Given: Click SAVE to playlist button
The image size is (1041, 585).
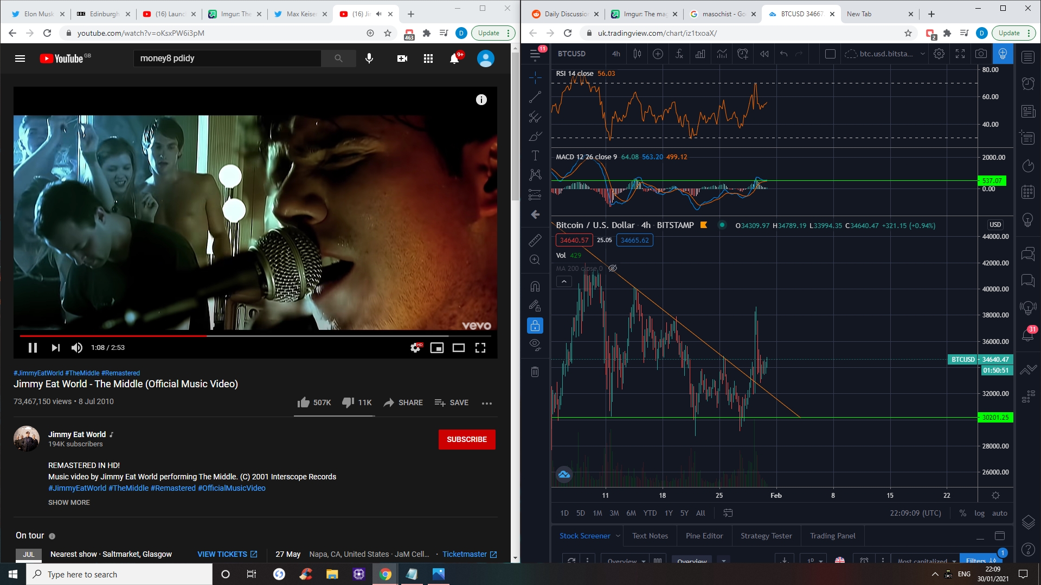Looking at the screenshot, I should tap(452, 402).
